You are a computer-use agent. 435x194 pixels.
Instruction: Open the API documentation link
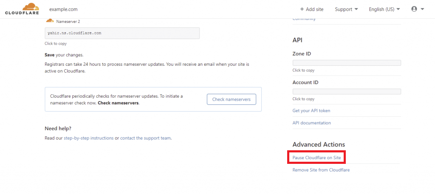(x=311, y=123)
